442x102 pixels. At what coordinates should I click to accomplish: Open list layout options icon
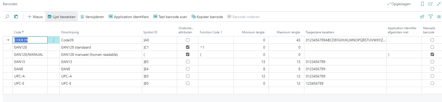point(439,17)
